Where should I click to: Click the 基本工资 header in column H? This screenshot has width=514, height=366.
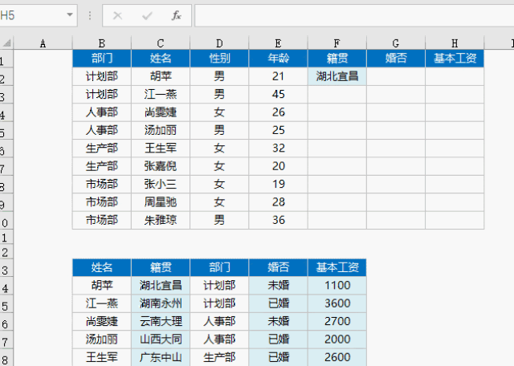(x=455, y=59)
